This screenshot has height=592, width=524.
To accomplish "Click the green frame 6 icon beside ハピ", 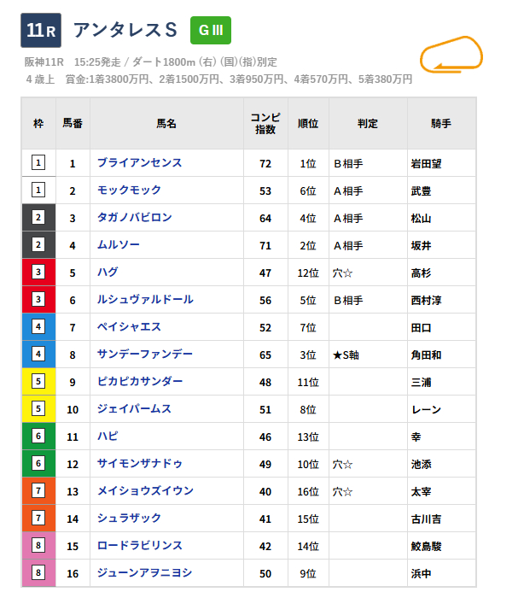I will click(38, 436).
